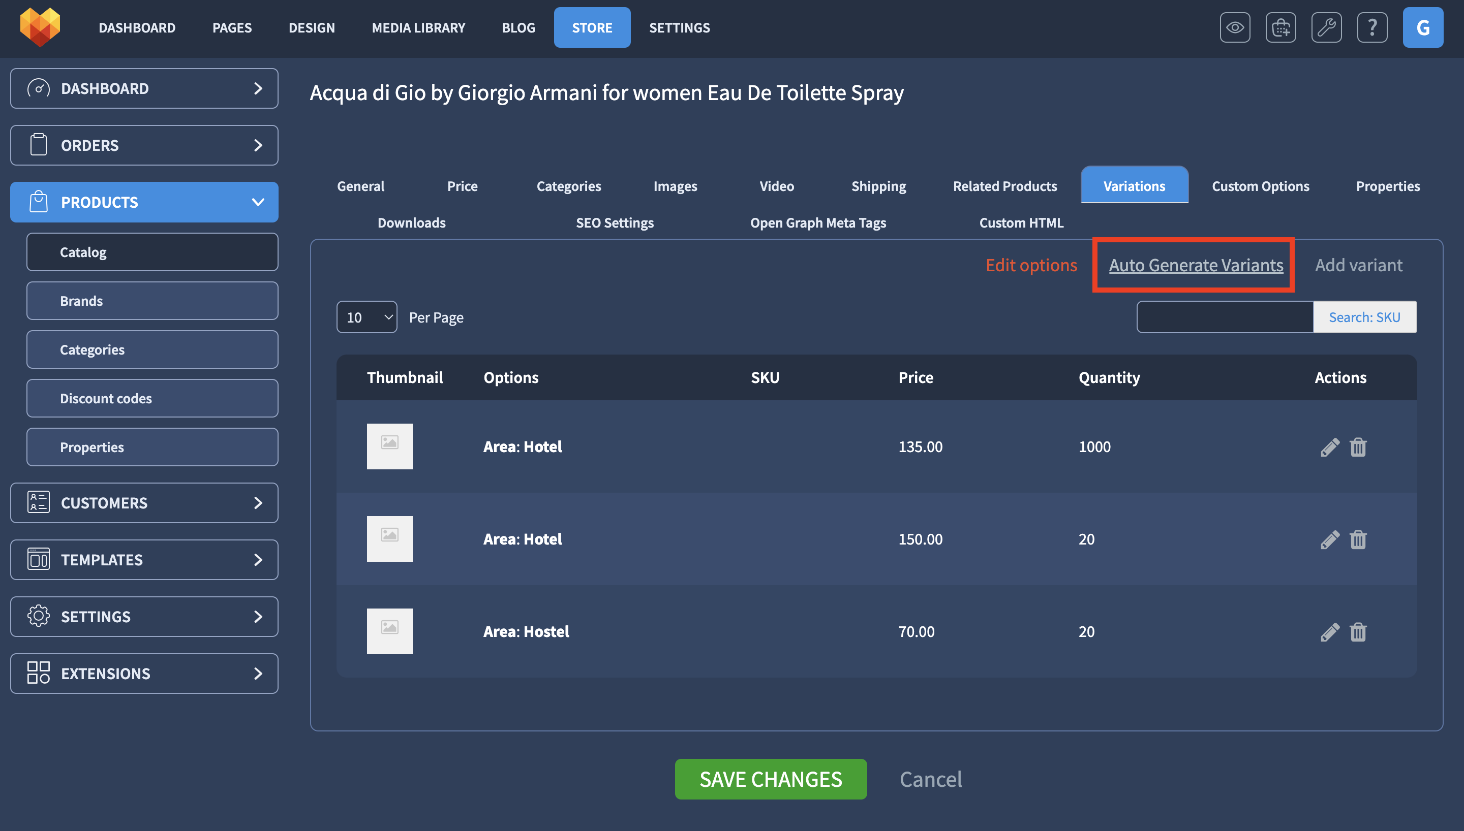
Task: Switch to the Video tab
Action: (777, 186)
